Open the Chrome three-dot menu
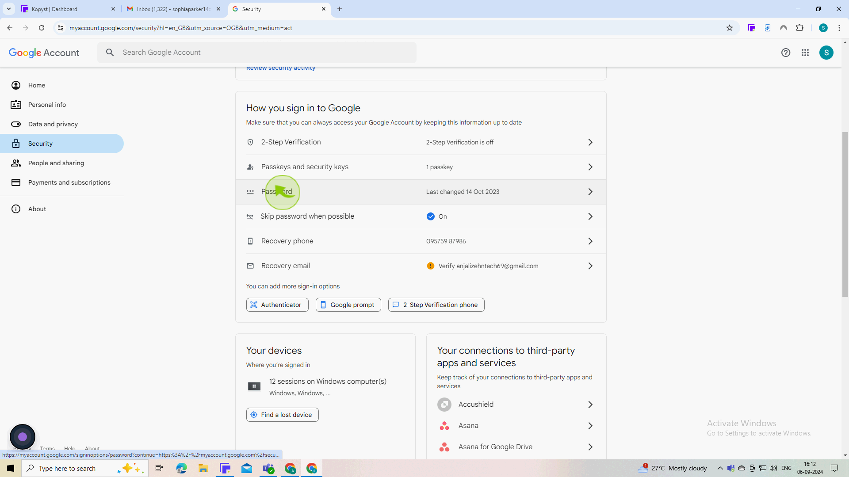 click(x=839, y=28)
